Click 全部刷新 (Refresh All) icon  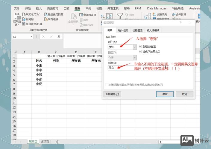pyautogui.click(x=73, y=16)
